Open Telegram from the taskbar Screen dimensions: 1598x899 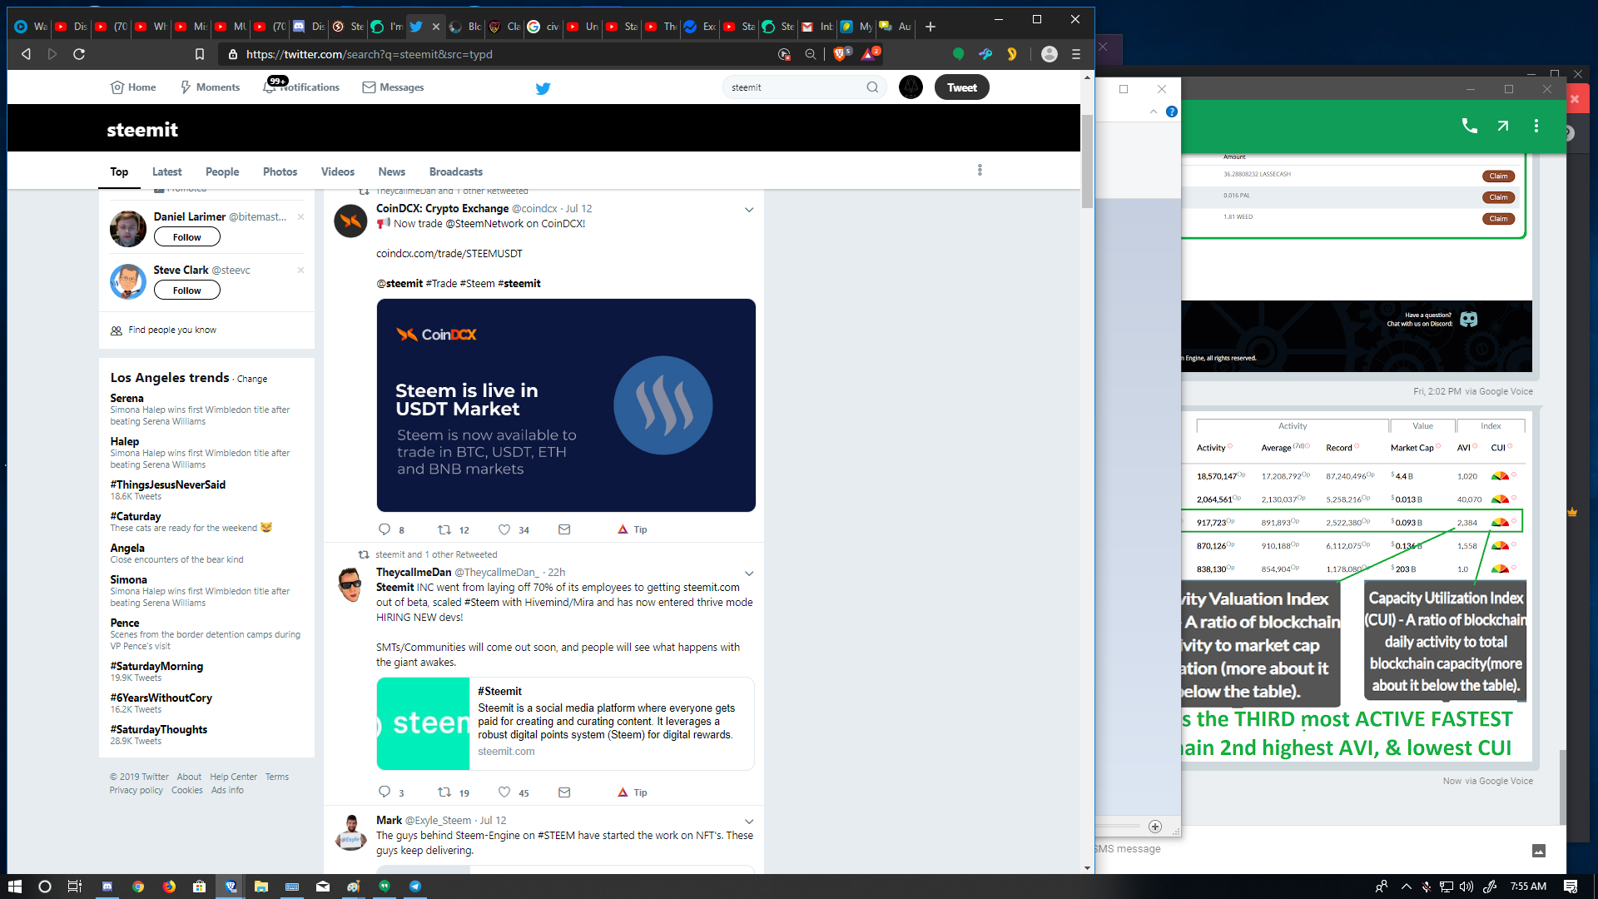pos(415,887)
